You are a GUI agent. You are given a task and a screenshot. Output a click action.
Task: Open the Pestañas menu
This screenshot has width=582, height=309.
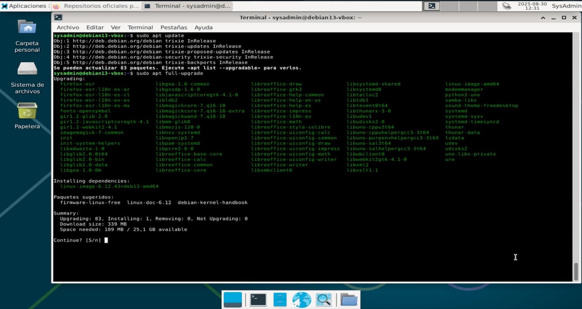173,28
